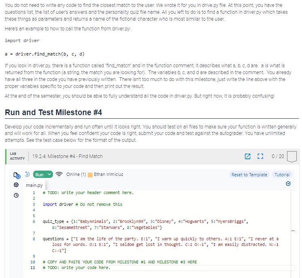The image size is (302, 278).
Task: Click the Online (1) status text
Action: 76,174
